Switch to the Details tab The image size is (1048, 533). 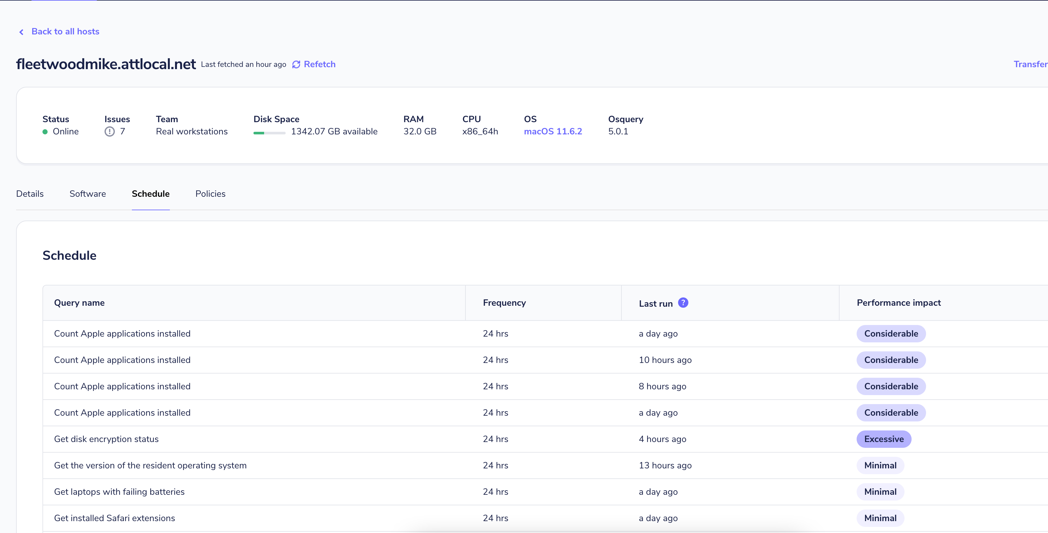click(29, 194)
